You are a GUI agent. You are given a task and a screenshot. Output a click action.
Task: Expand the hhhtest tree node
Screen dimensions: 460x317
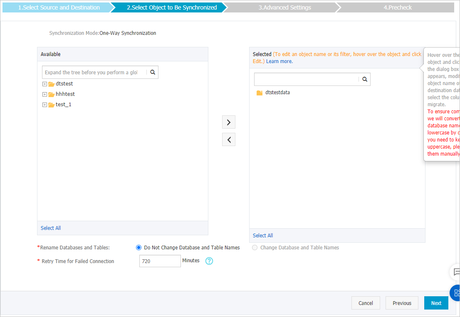[x=45, y=94]
